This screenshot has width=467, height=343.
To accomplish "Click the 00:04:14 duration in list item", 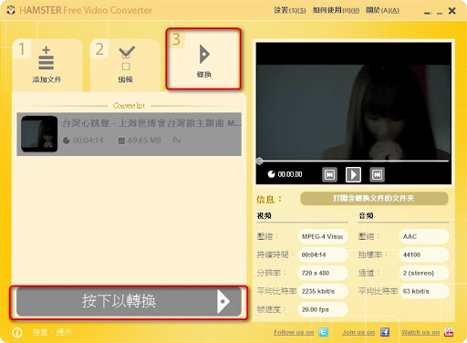I will tap(88, 140).
